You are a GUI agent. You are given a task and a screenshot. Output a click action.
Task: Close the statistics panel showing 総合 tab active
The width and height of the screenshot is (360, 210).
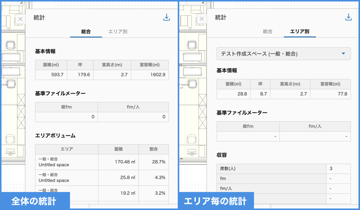point(20,19)
